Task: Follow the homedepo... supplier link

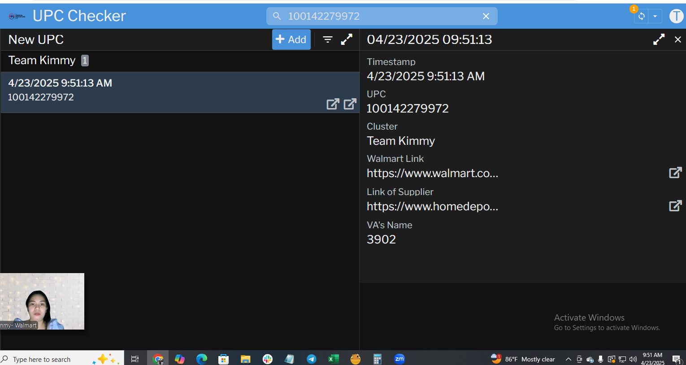Action: point(432,206)
